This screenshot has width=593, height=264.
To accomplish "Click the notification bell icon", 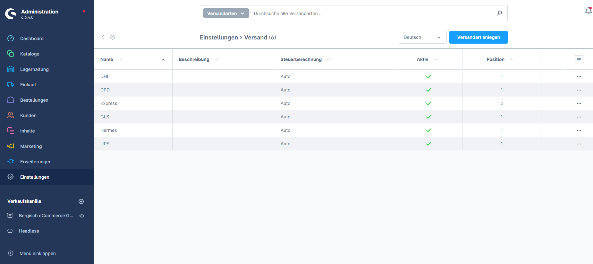I will pos(588,11).
